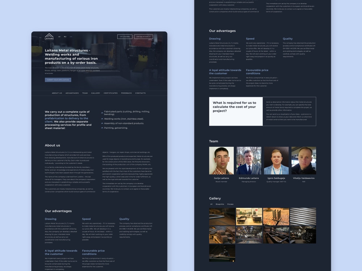Click the phone number button in the header
Viewport: 362px width, 271px height.
[125, 36]
